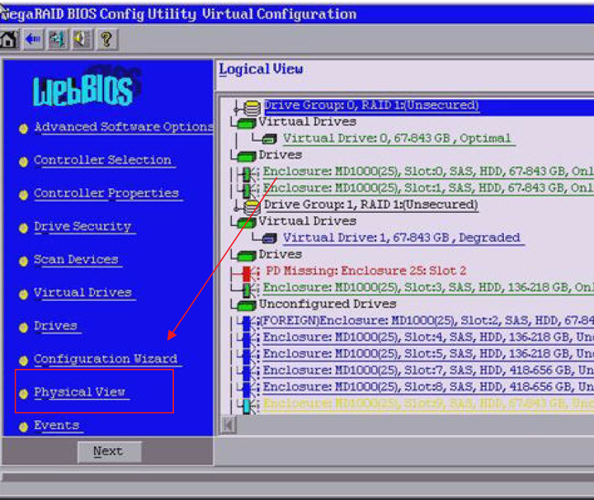Select Virtual Drive: 1, 67.843 GB, Degraded
Screen dimensions: 594x500
coord(402,238)
